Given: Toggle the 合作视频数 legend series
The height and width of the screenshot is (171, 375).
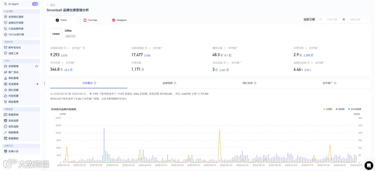Looking at the screenshot, I should (355, 109).
